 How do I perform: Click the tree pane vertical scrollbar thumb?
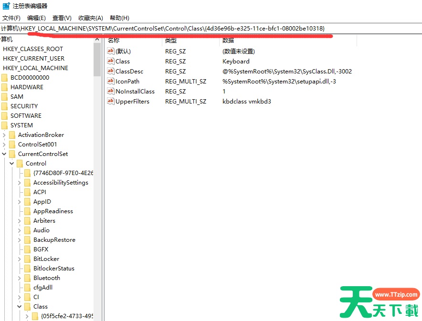tap(97, 60)
